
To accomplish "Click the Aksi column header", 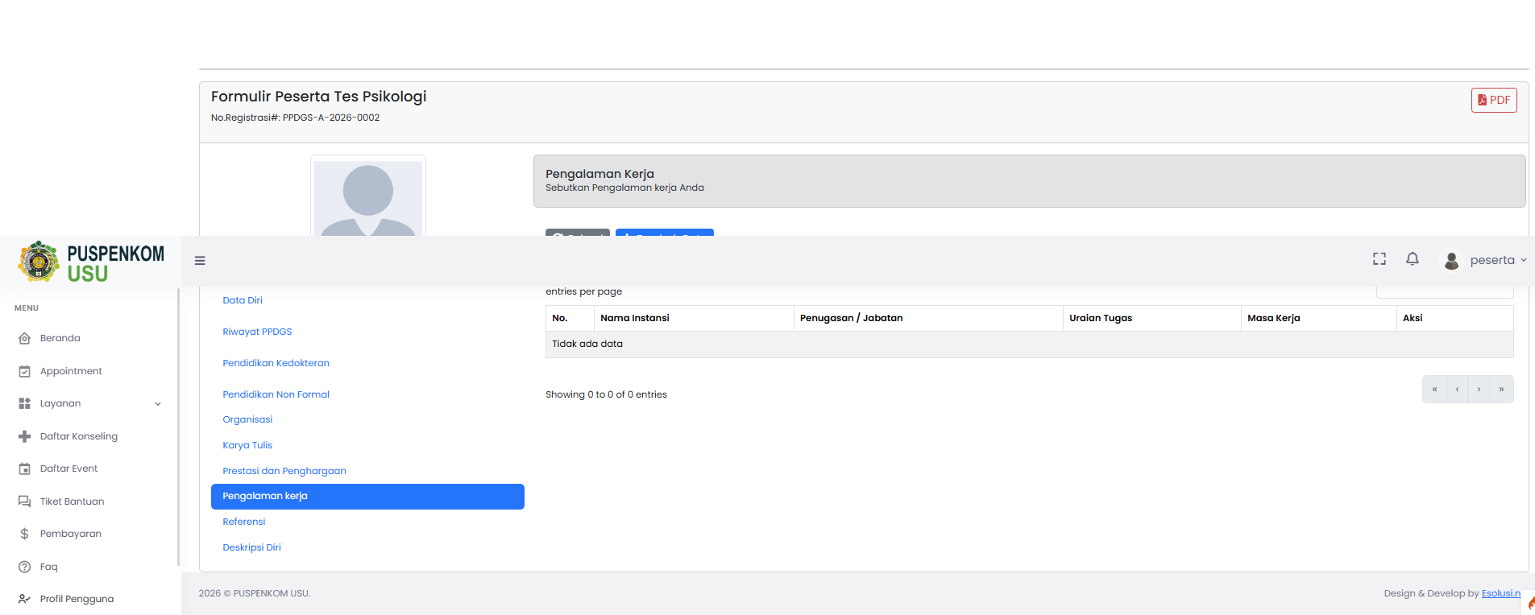I will pyautogui.click(x=1455, y=318).
